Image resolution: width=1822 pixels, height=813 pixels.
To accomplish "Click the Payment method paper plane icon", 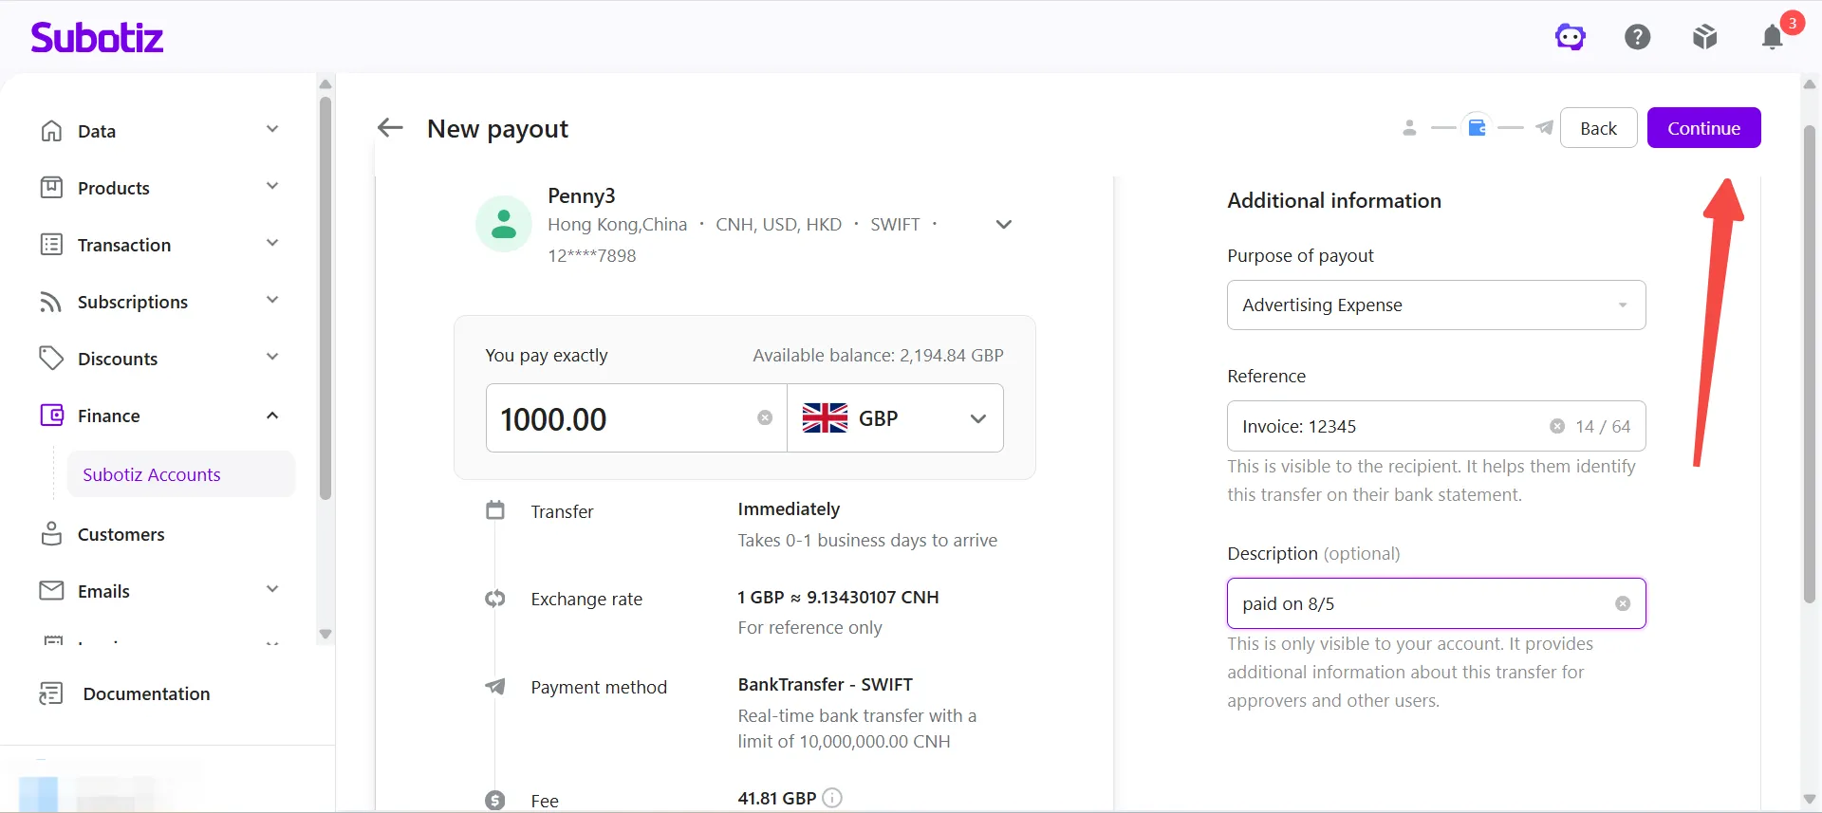I will [495, 686].
